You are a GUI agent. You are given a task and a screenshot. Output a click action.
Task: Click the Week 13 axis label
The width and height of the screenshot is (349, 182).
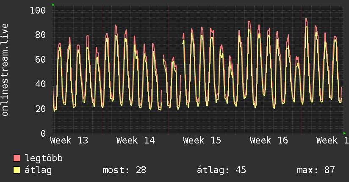coord(69,141)
